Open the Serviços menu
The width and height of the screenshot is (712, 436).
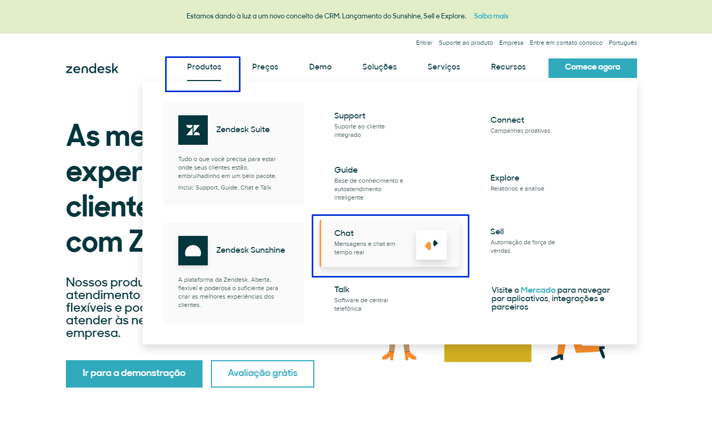pyautogui.click(x=444, y=67)
